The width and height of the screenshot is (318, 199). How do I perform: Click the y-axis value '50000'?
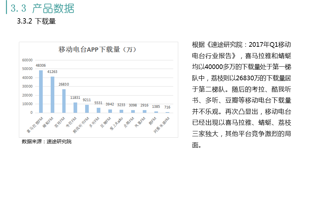27,69
